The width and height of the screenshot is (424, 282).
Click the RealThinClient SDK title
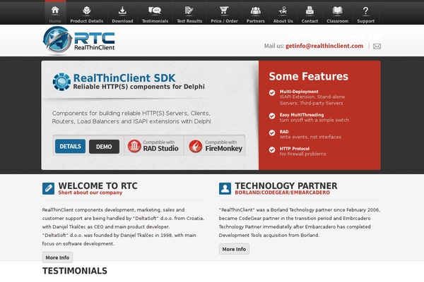point(124,78)
